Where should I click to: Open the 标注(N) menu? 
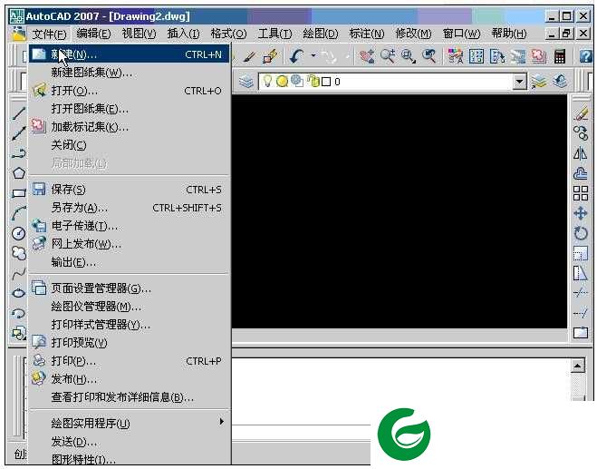[366, 34]
